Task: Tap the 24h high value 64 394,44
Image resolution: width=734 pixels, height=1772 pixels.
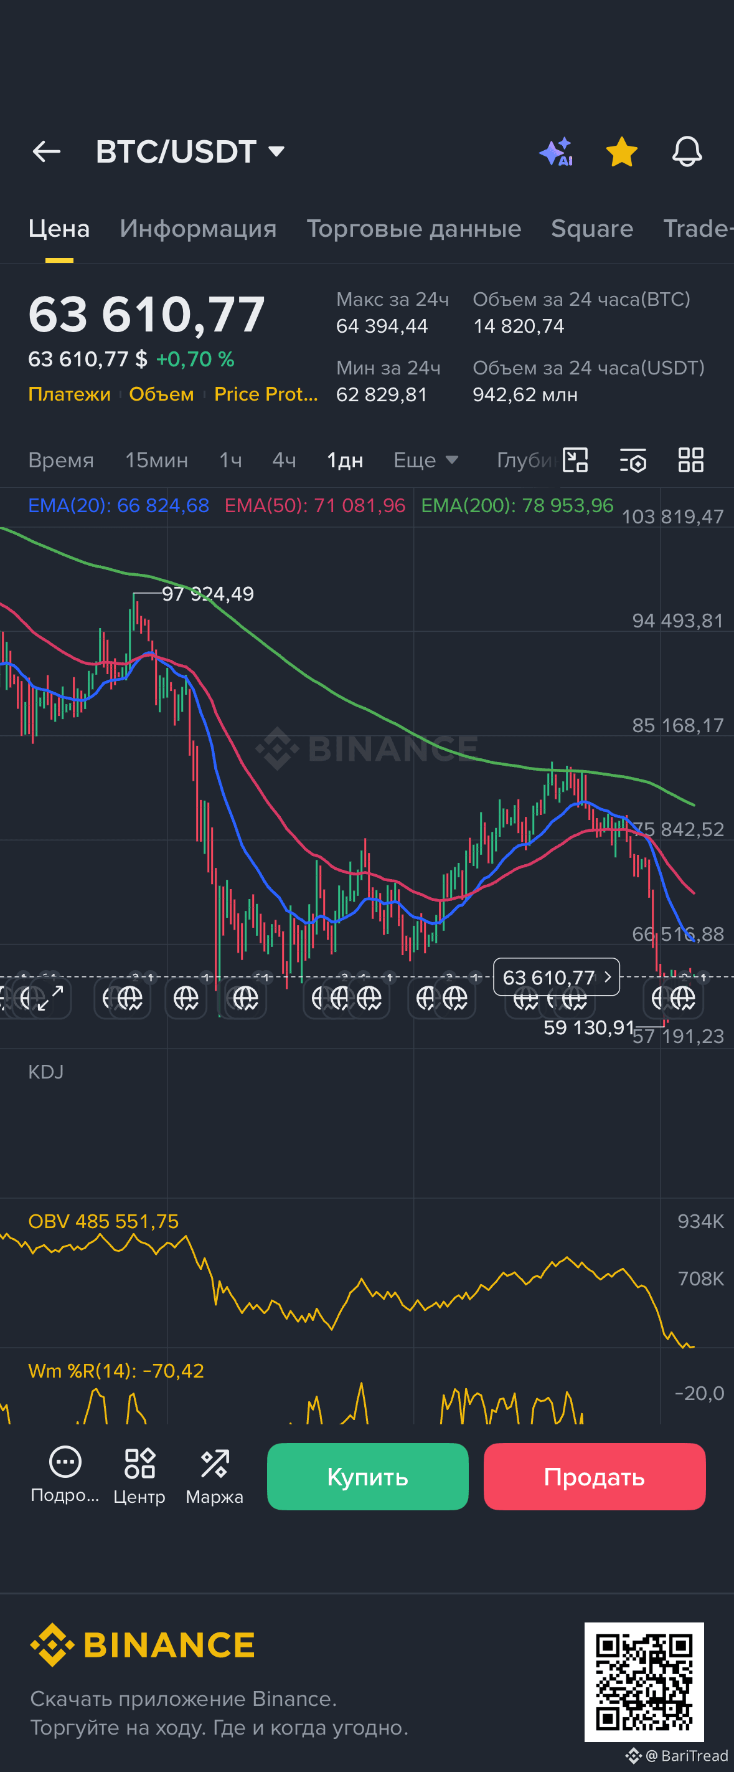Action: point(382,326)
